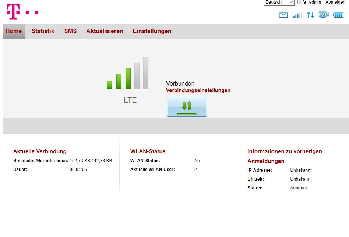Click the Hilfe link
349x237 pixels.
click(x=302, y=2)
